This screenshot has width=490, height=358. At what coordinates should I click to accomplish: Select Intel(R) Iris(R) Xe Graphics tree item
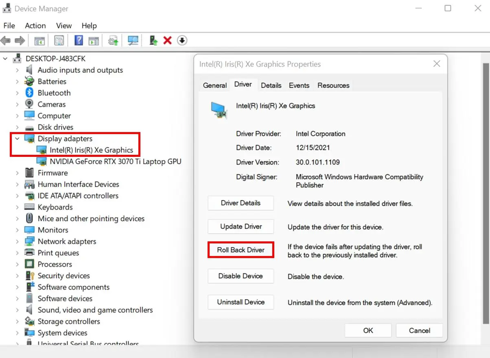coord(92,150)
